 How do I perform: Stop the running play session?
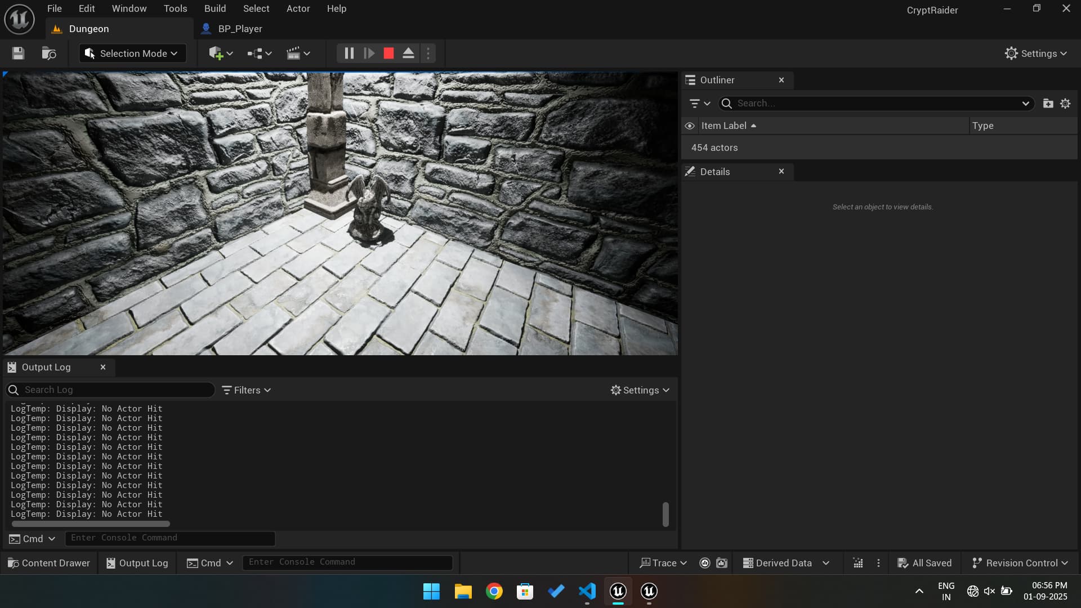(x=388, y=53)
